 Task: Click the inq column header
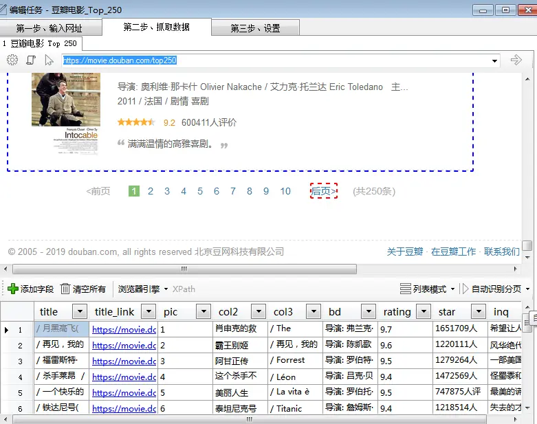pyautogui.click(x=505, y=311)
